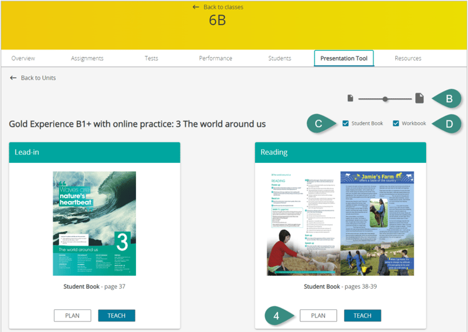Open the Performance tab

click(x=216, y=58)
